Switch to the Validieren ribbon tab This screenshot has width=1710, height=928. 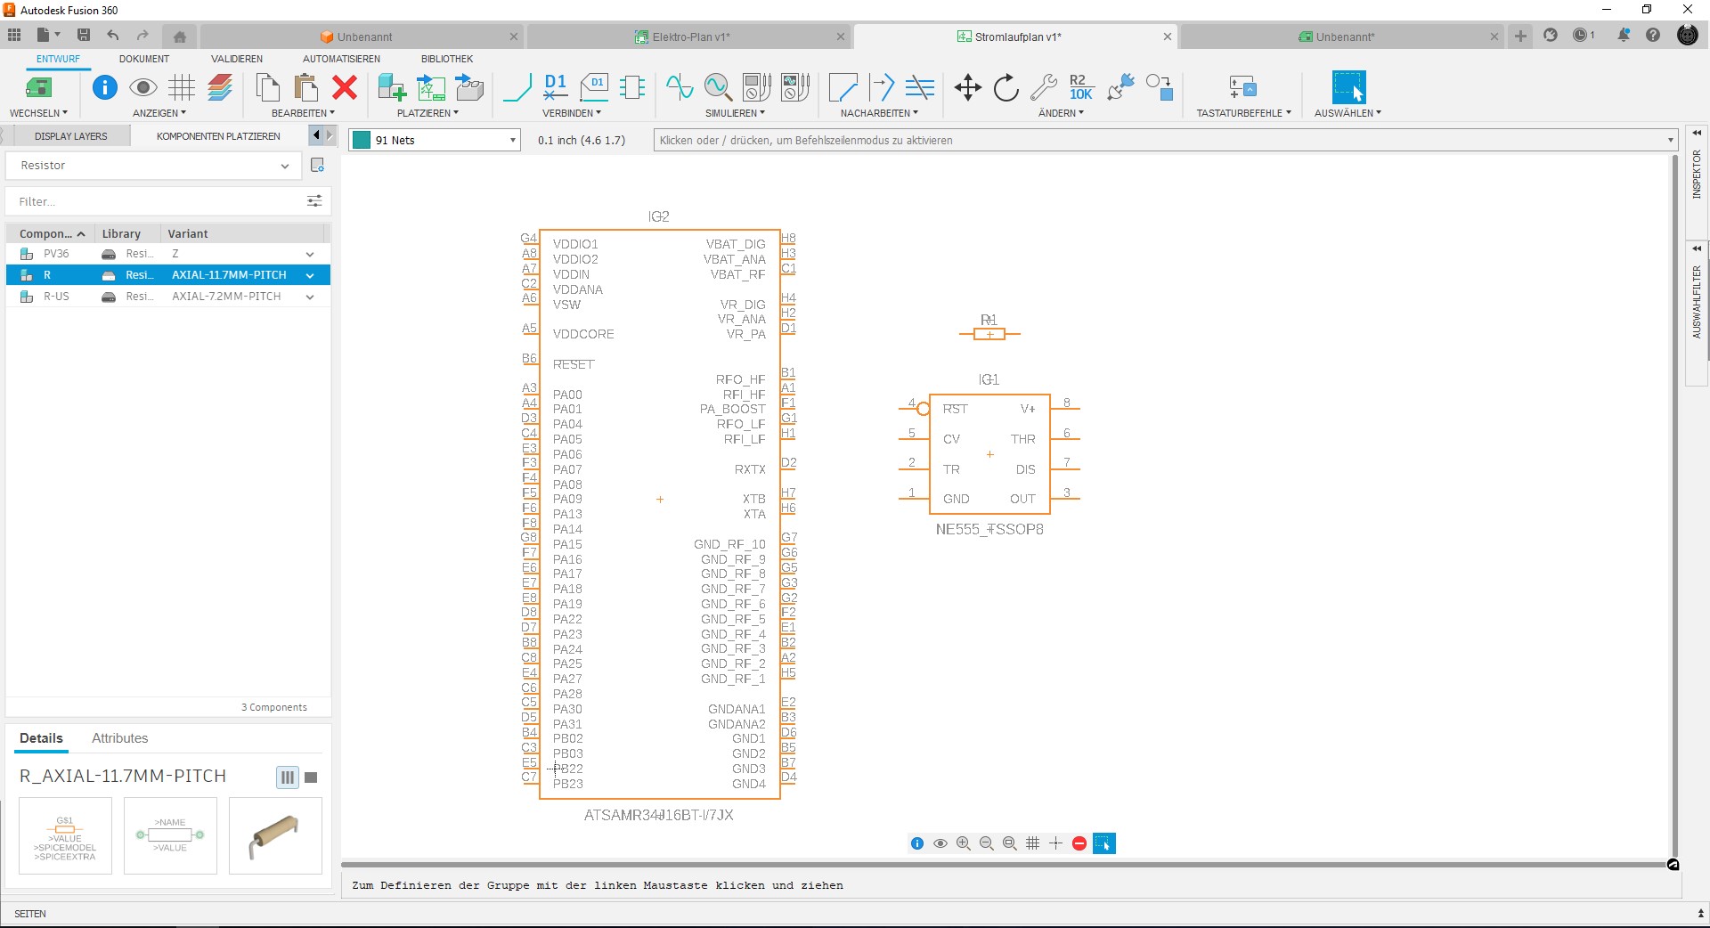(x=237, y=59)
